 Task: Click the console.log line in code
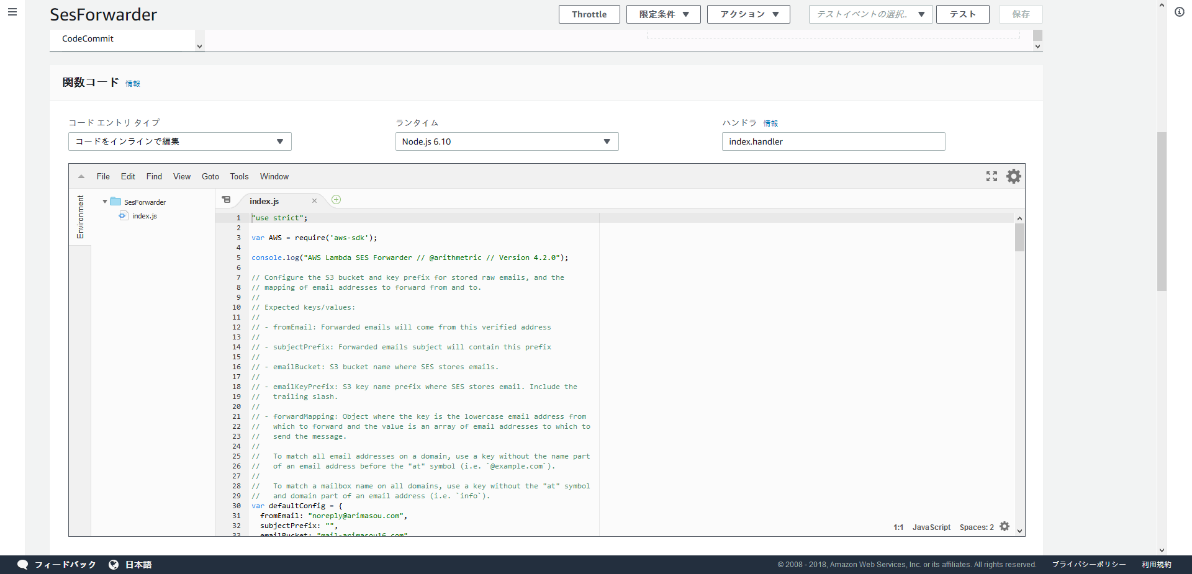410,258
